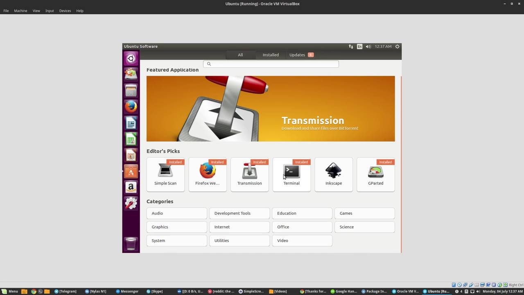Open the VirtualBox Machine menu
The width and height of the screenshot is (524, 295).
point(20,11)
